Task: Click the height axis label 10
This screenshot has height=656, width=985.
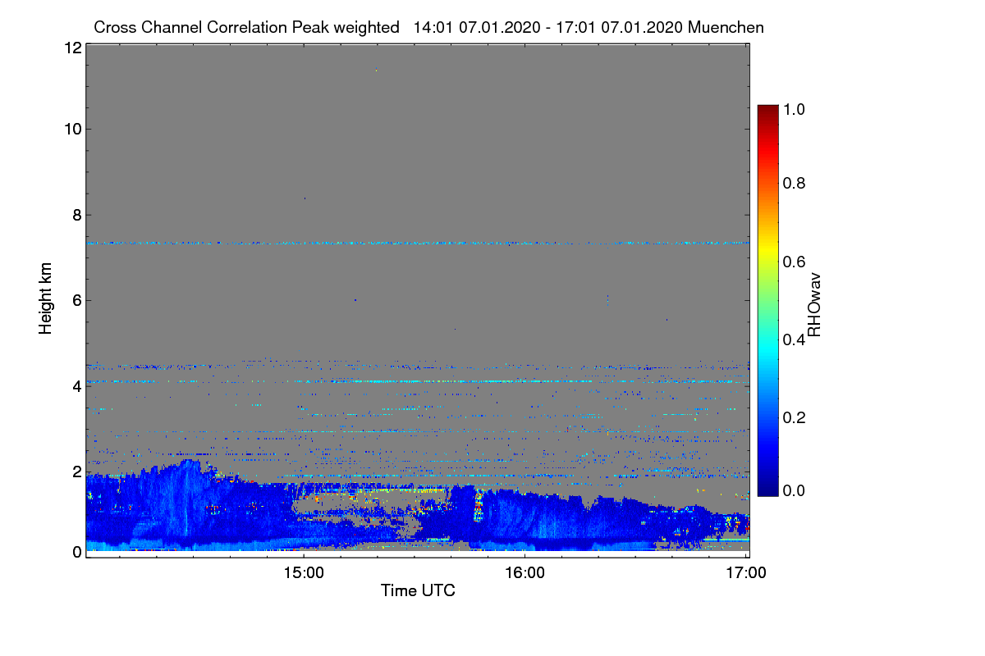Action: pyautogui.click(x=72, y=129)
